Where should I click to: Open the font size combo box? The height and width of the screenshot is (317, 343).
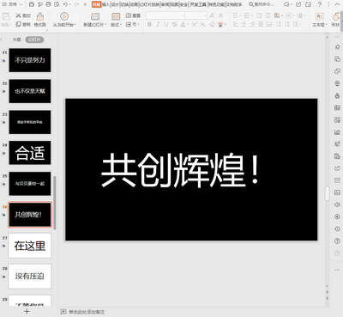(x=196, y=15)
